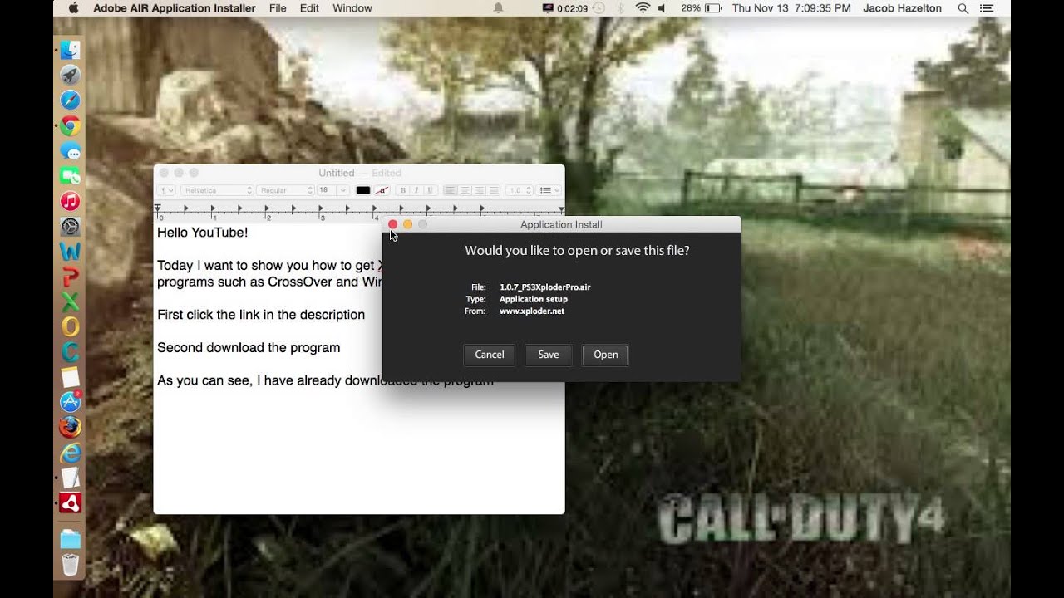Screen dimensions: 1064x598
Task: Align text left in TextEdit
Action: (450, 190)
